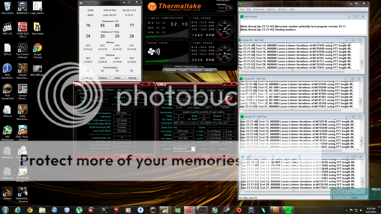The height and width of the screenshot is (214, 381).
Task: Select the New folder desktop icon
Action: click(x=38, y=29)
